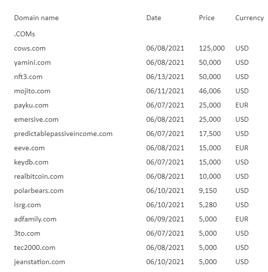Select the eeve.com domain entry

click(30, 148)
